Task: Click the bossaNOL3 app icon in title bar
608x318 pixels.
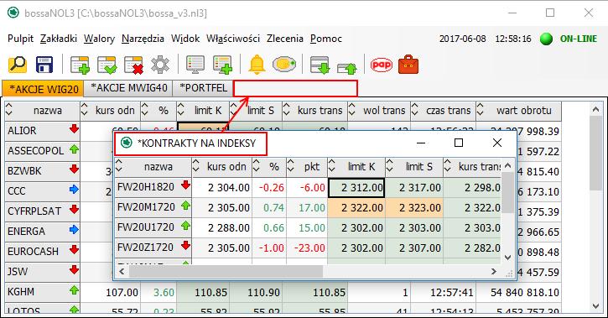Action: click(x=13, y=13)
